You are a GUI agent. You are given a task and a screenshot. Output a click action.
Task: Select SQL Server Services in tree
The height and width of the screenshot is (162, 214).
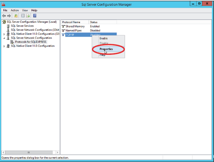click(x=22, y=26)
